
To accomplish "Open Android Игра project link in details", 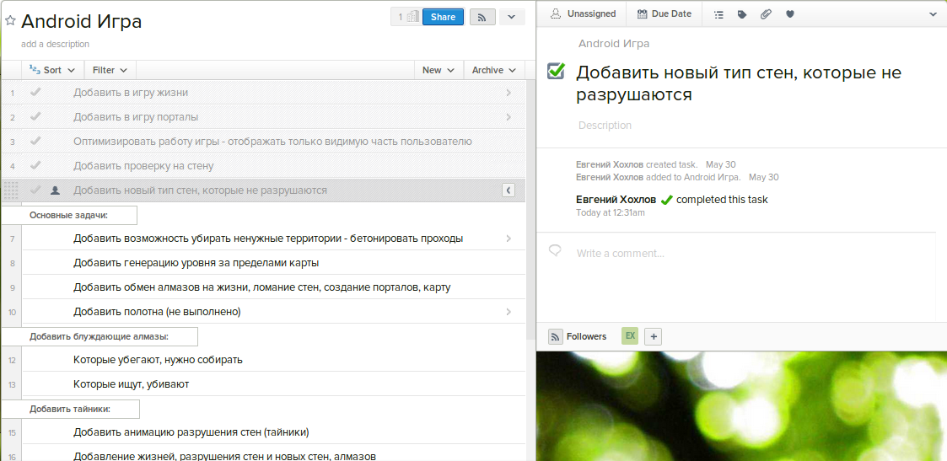I will pyautogui.click(x=614, y=44).
